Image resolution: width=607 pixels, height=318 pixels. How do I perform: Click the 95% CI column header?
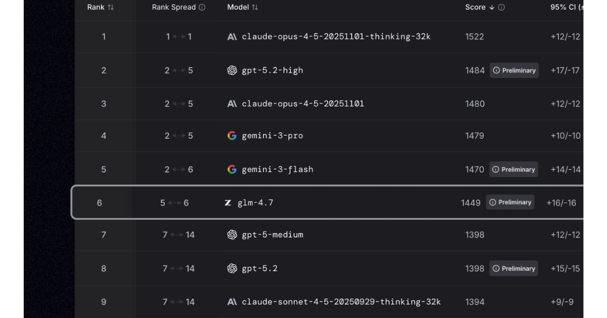point(567,7)
